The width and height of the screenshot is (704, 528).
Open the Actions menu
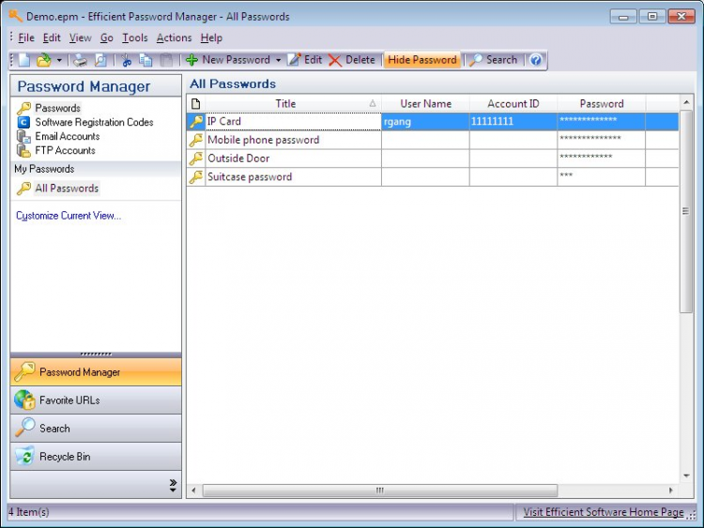pyautogui.click(x=174, y=38)
